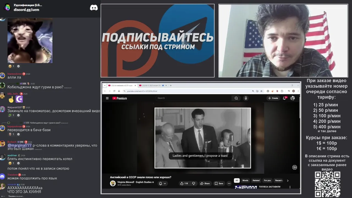Select the 'For you' filter chip

(x=267, y=180)
